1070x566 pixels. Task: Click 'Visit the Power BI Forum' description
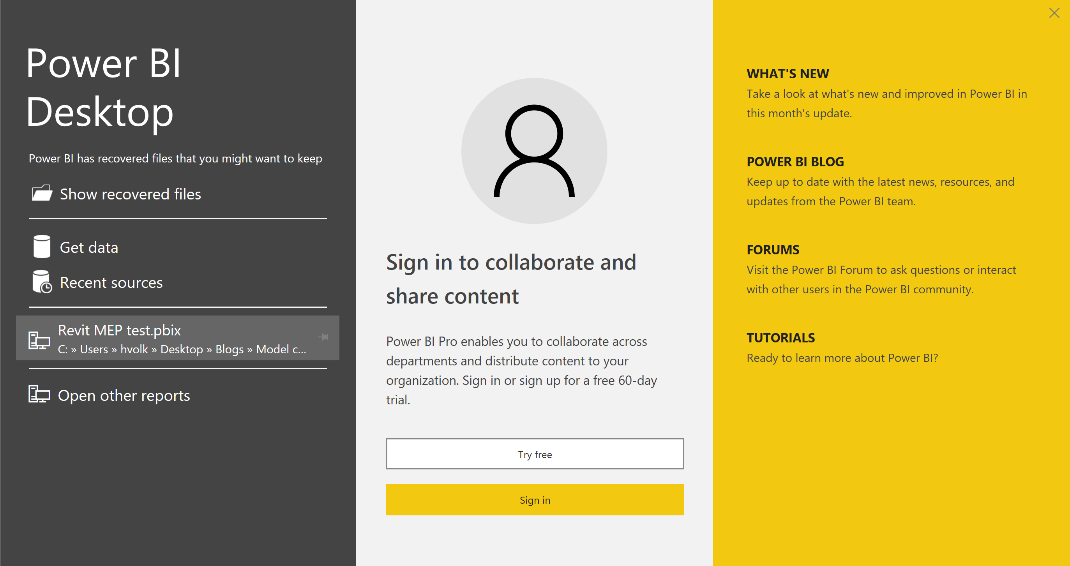881,279
